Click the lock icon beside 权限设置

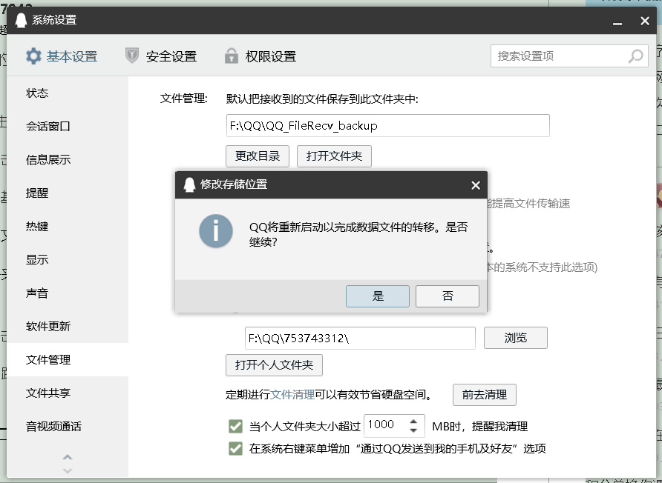(x=232, y=56)
